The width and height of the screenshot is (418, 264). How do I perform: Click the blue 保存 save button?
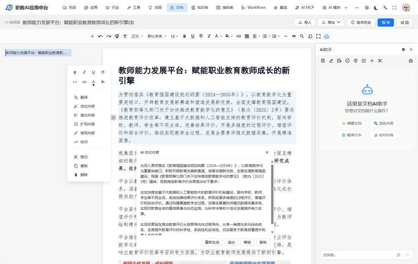[386, 23]
